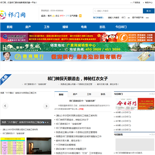Image resolution: width=155 pixels, height=155 pixels.
Task: Click the 徽商·梦想城 green banner ad
Action: point(77,47)
